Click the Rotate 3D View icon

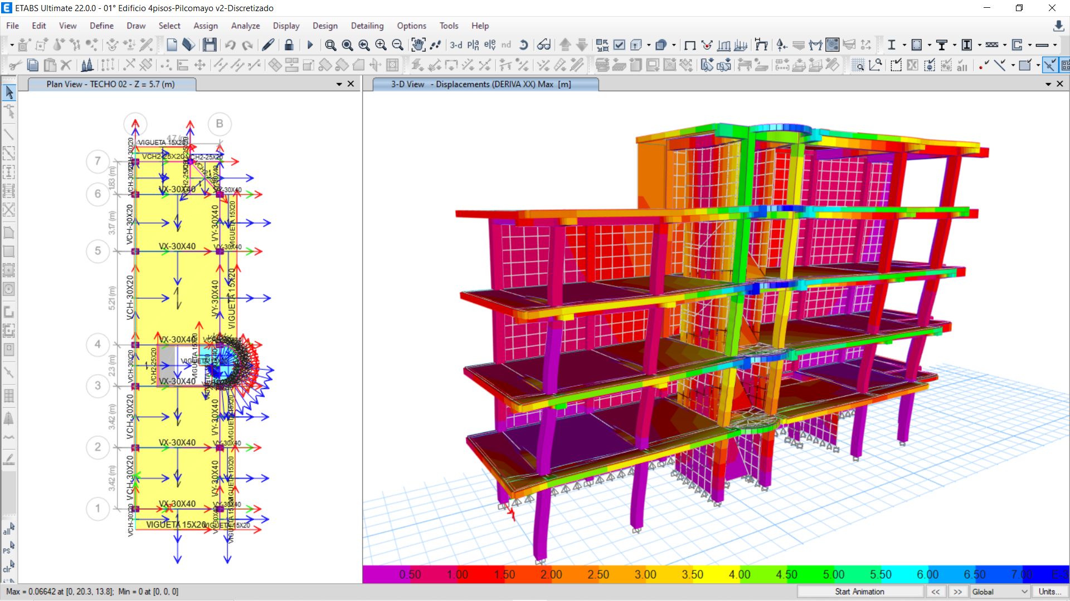pos(523,45)
